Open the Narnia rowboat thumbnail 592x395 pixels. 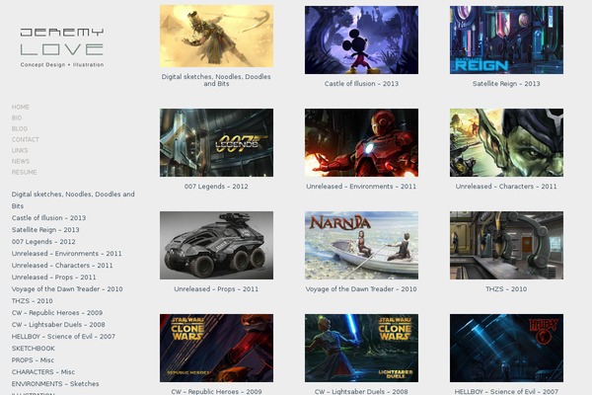(361, 245)
